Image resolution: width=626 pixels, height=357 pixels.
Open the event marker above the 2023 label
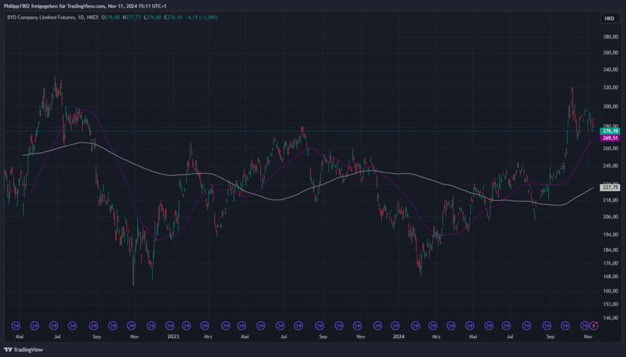169,325
